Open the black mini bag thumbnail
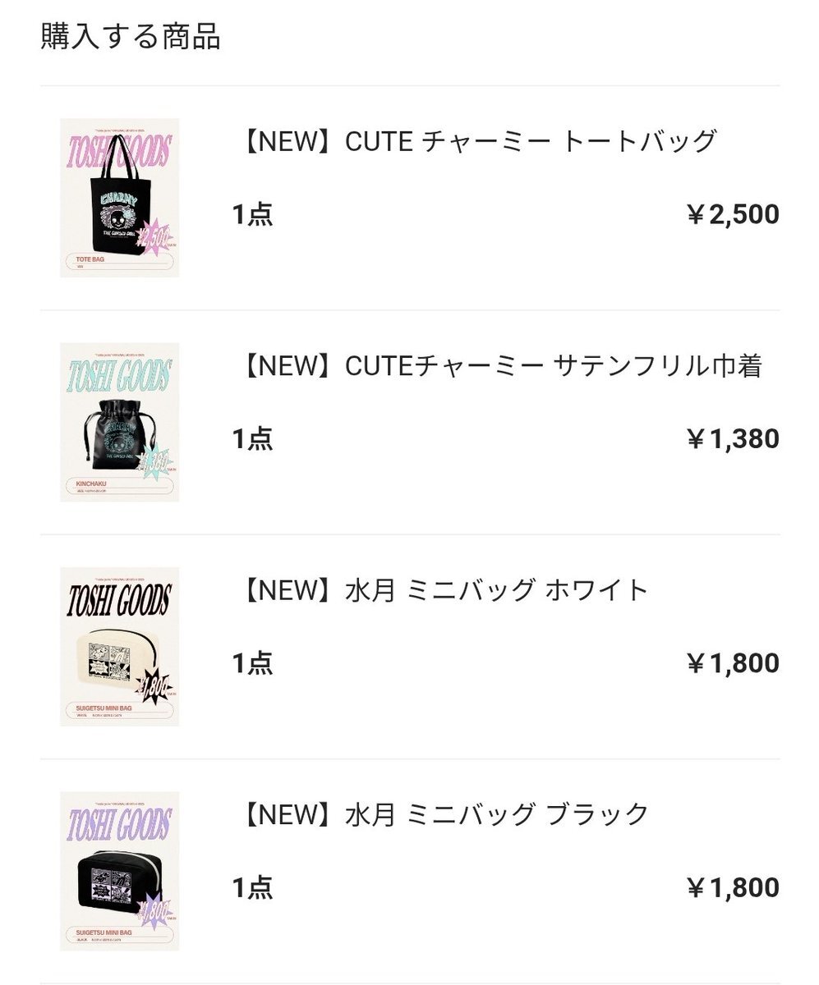819x985 pixels. (x=119, y=871)
